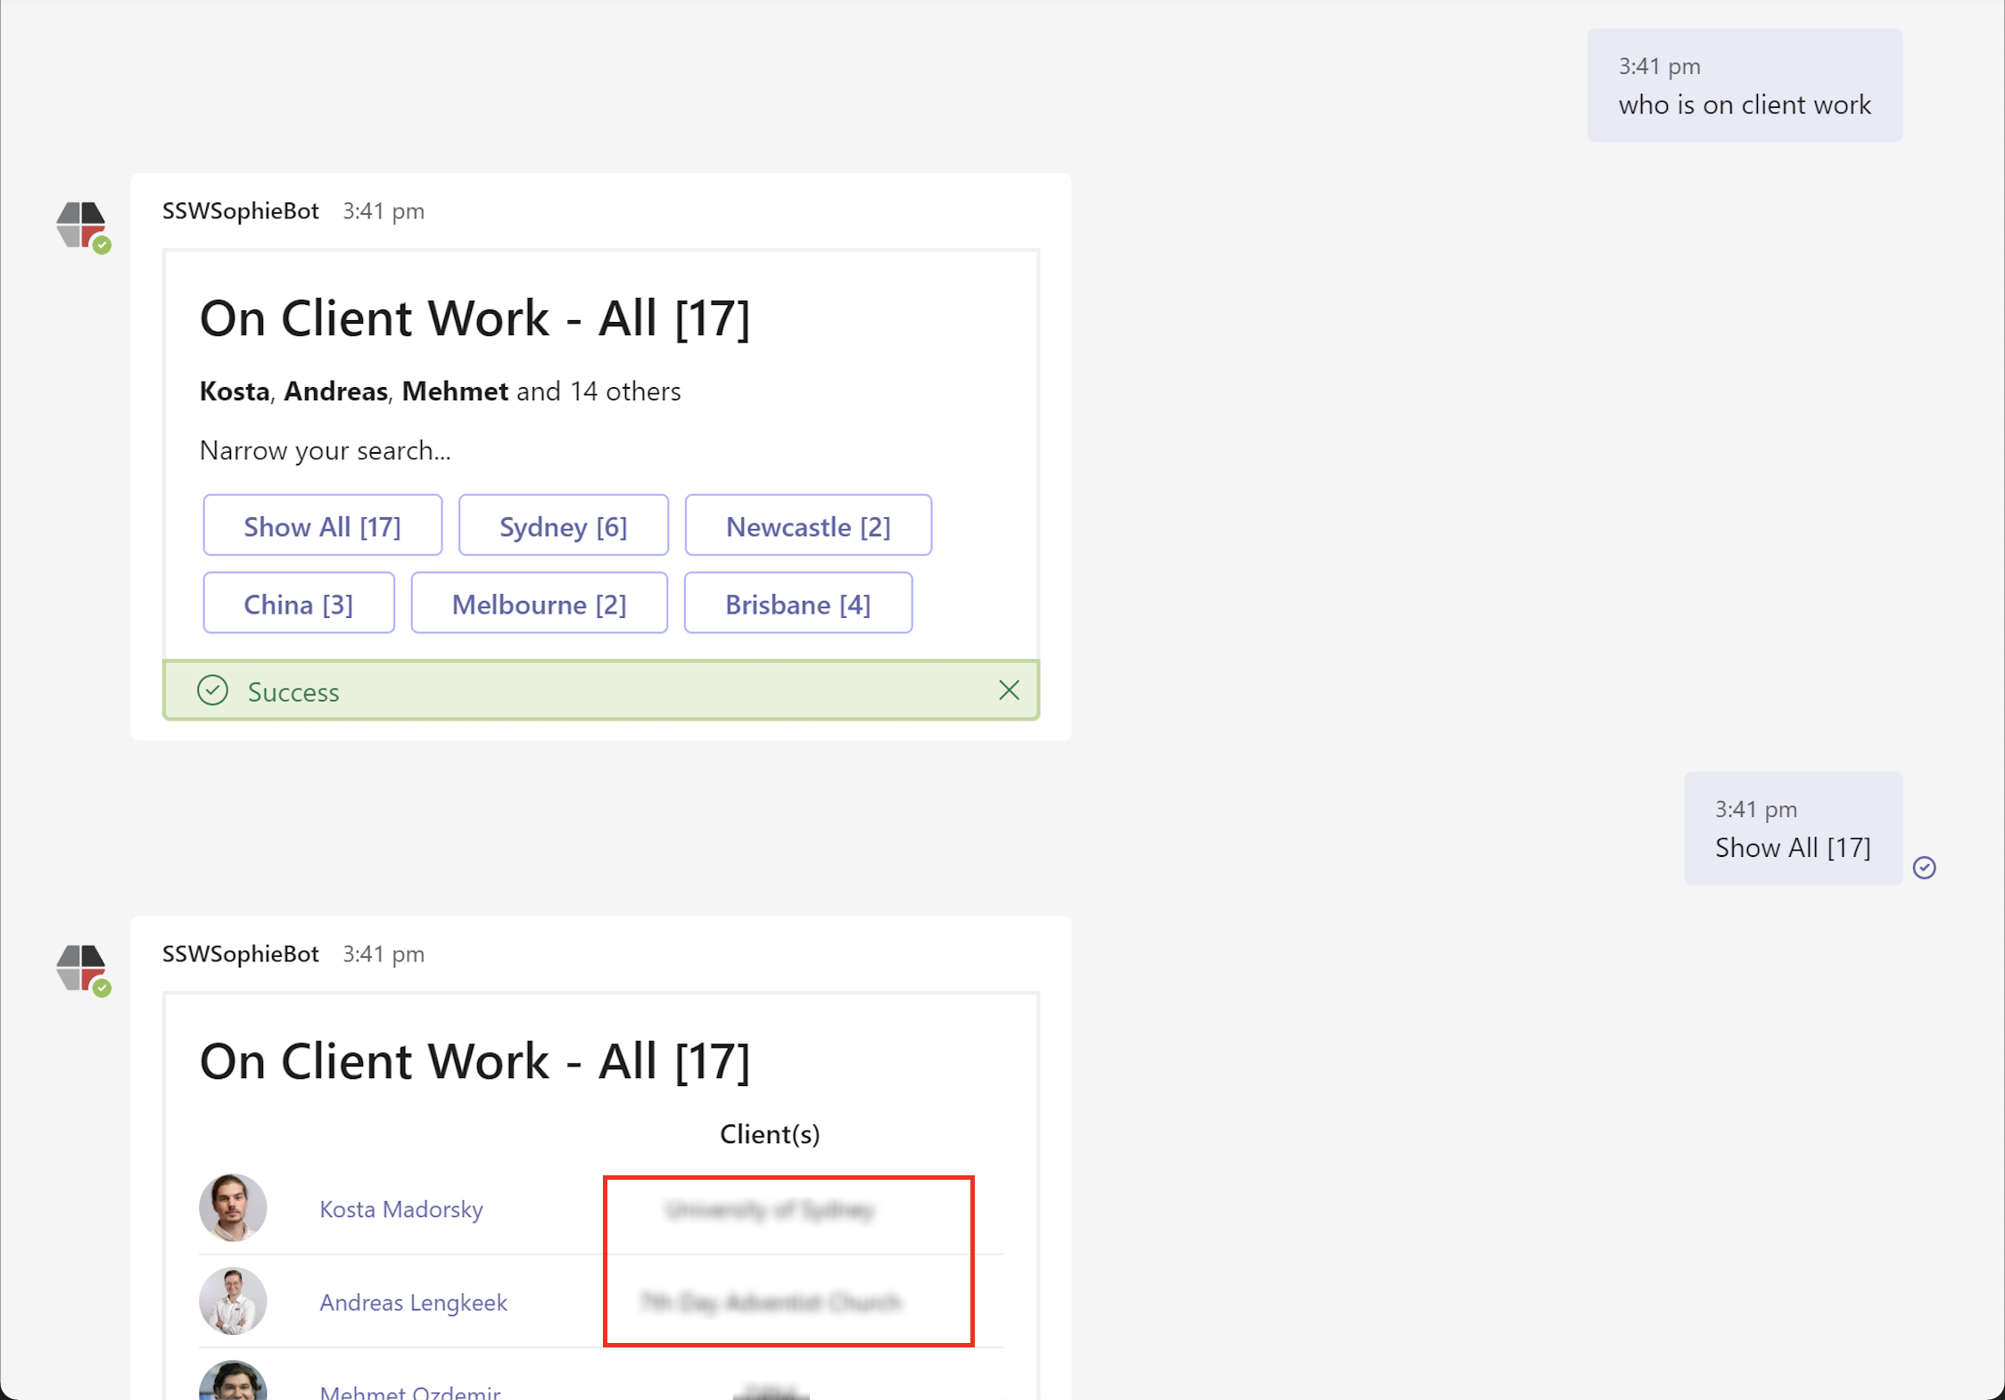Filter results by Melbourne [2]
This screenshot has width=2005, height=1400.
point(539,603)
